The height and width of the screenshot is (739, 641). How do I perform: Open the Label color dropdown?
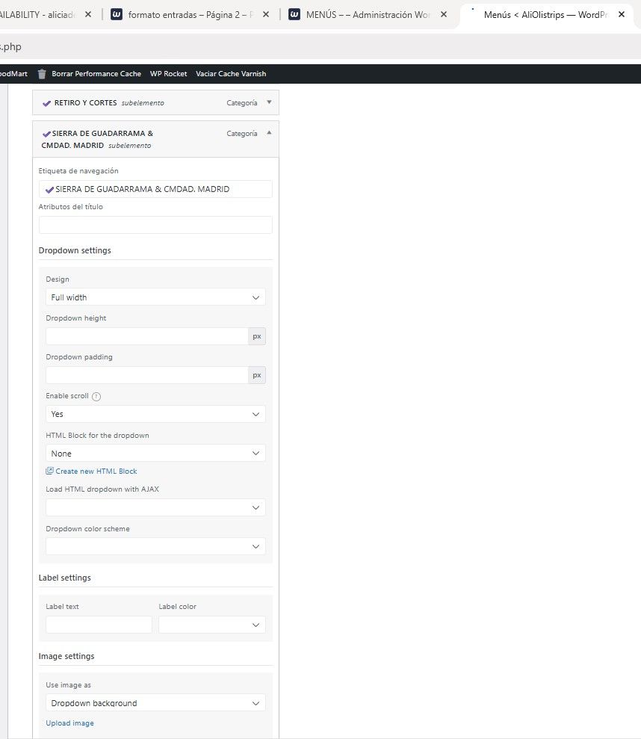[x=211, y=625]
